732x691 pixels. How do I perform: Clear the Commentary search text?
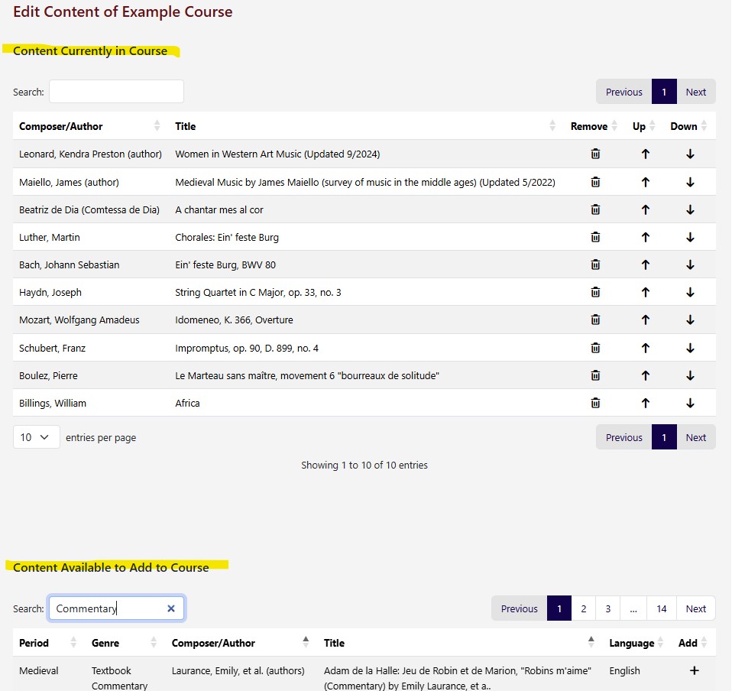(171, 608)
